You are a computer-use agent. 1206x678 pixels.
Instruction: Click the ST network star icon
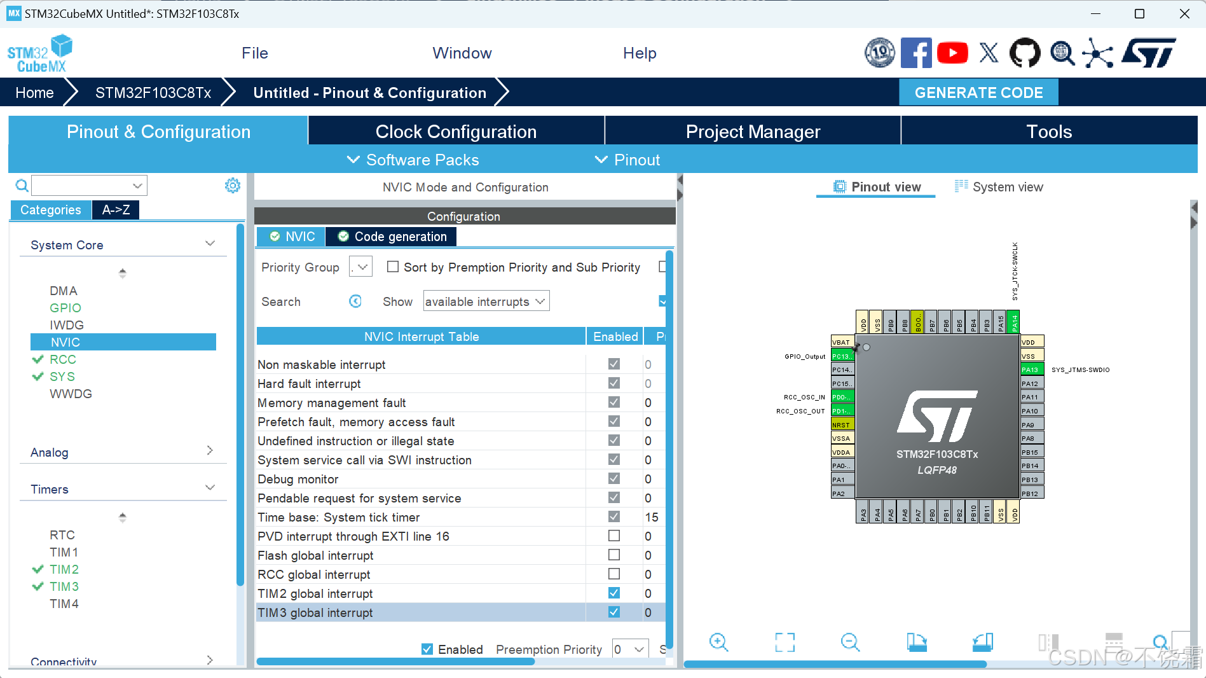(x=1098, y=53)
